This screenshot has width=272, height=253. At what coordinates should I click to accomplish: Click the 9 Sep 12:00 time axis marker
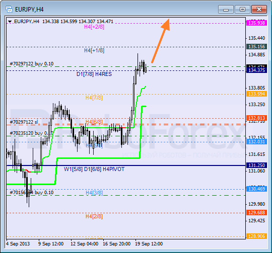point(51,244)
